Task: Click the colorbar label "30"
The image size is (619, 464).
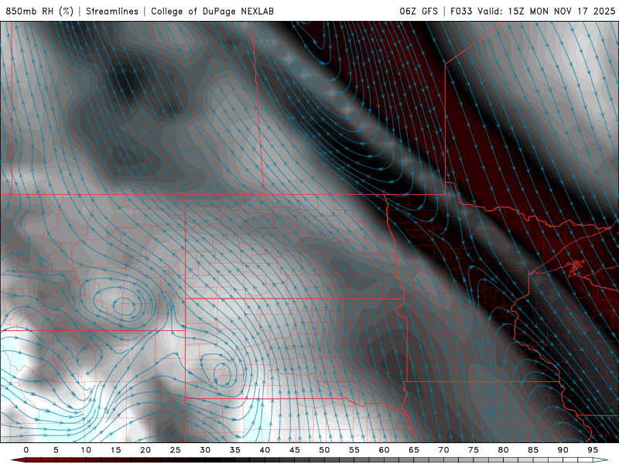Action: 205,450
